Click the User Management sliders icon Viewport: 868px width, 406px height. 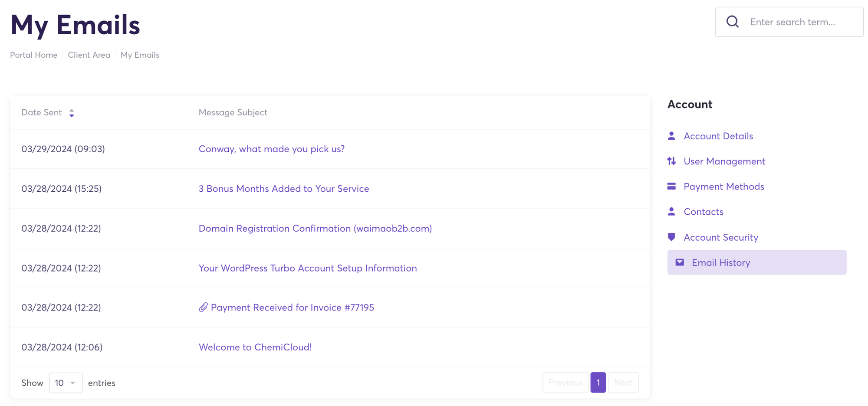pyautogui.click(x=671, y=161)
